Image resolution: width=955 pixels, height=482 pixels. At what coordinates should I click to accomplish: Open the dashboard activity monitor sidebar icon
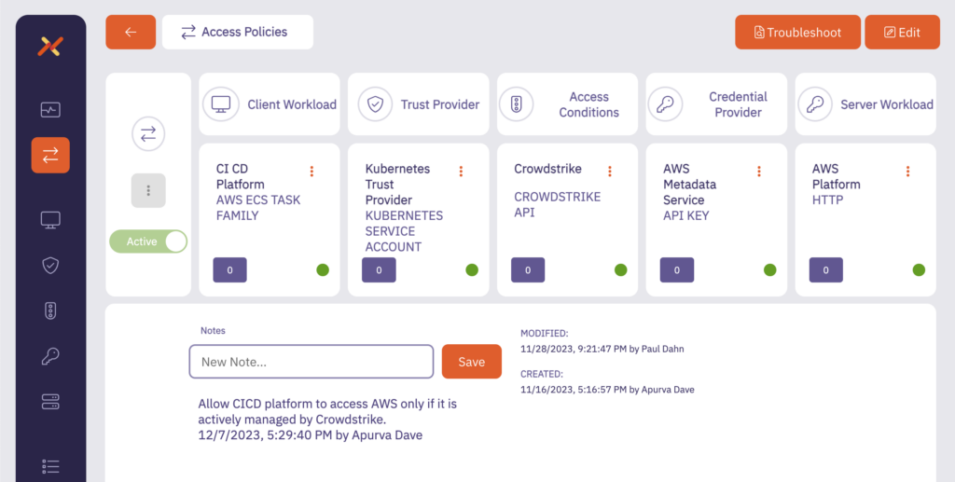[50, 110]
